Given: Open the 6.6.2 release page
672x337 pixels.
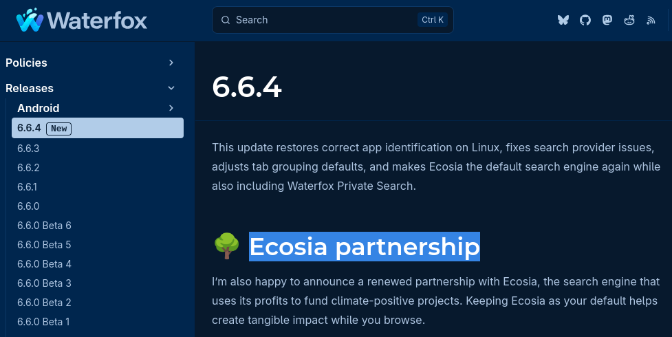Looking at the screenshot, I should 28,168.
